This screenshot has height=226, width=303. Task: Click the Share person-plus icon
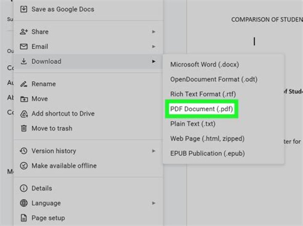[x=24, y=32]
